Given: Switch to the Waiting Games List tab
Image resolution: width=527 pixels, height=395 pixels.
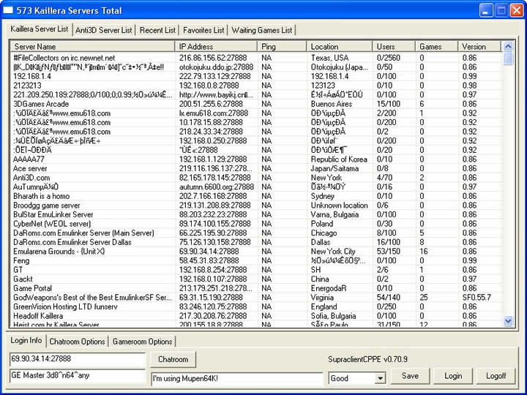Looking at the screenshot, I should 261,30.
